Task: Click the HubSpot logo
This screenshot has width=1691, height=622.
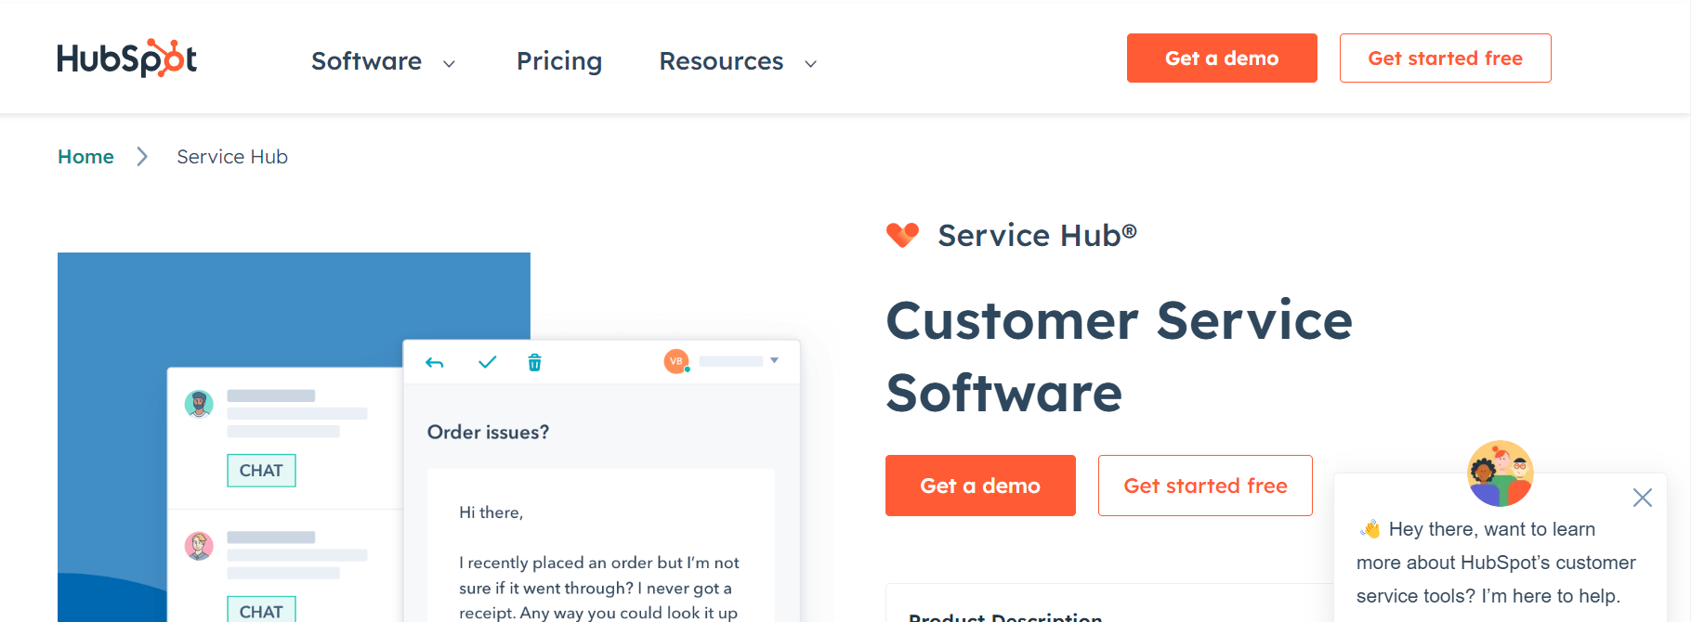Action: (126, 58)
